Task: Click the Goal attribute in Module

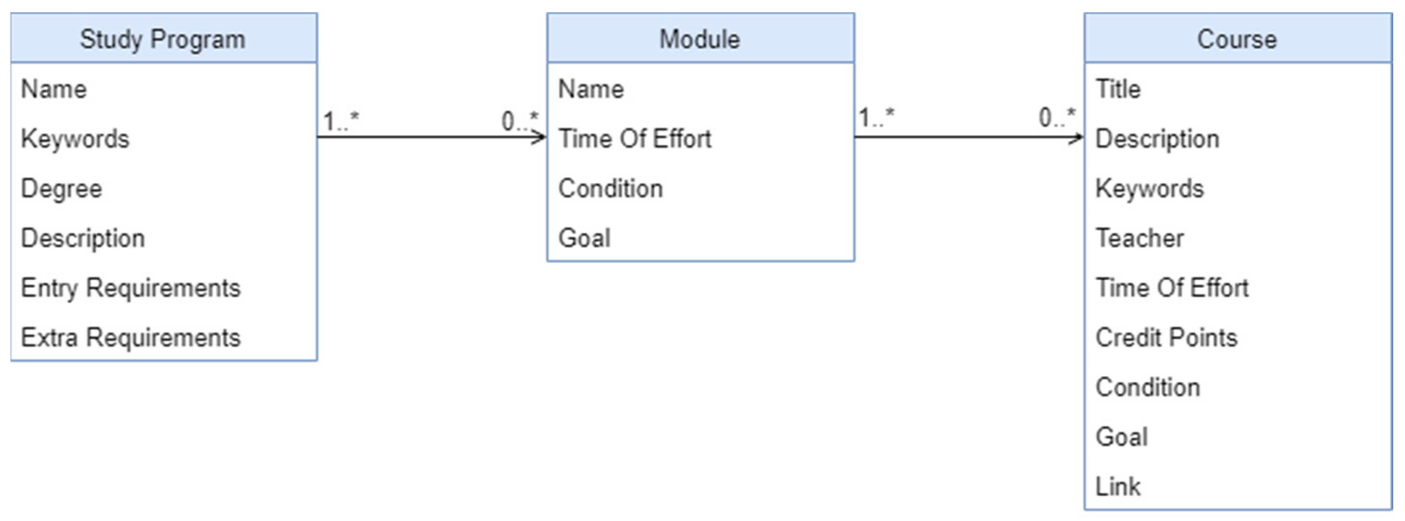Action: pos(584,238)
